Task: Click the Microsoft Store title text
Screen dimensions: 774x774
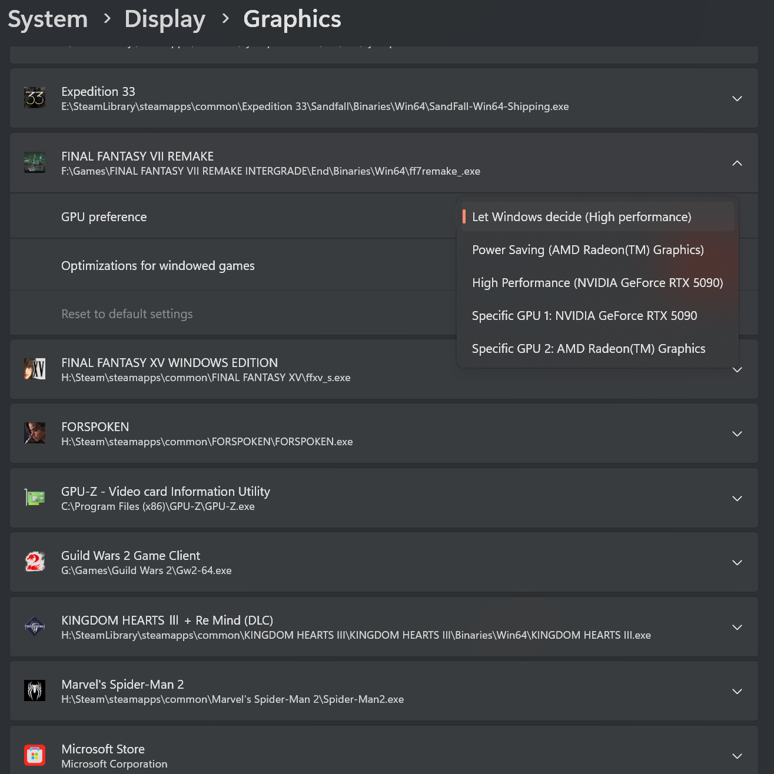Action: [103, 749]
